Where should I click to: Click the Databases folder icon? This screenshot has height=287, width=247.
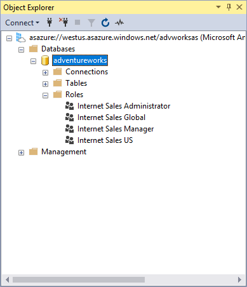click(33, 49)
